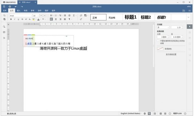Align text right
Viewport: 194px width, 116px height.
60,19
